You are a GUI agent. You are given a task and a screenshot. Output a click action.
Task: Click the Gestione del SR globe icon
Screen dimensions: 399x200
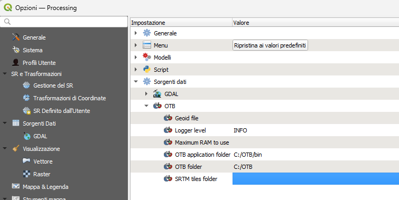pyautogui.click(x=26, y=85)
